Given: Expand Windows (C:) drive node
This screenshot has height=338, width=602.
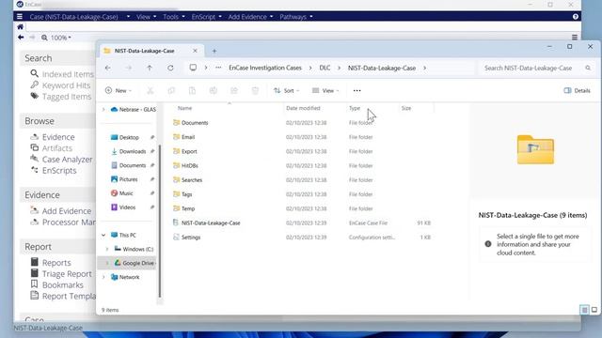Looking at the screenshot, I should point(107,249).
